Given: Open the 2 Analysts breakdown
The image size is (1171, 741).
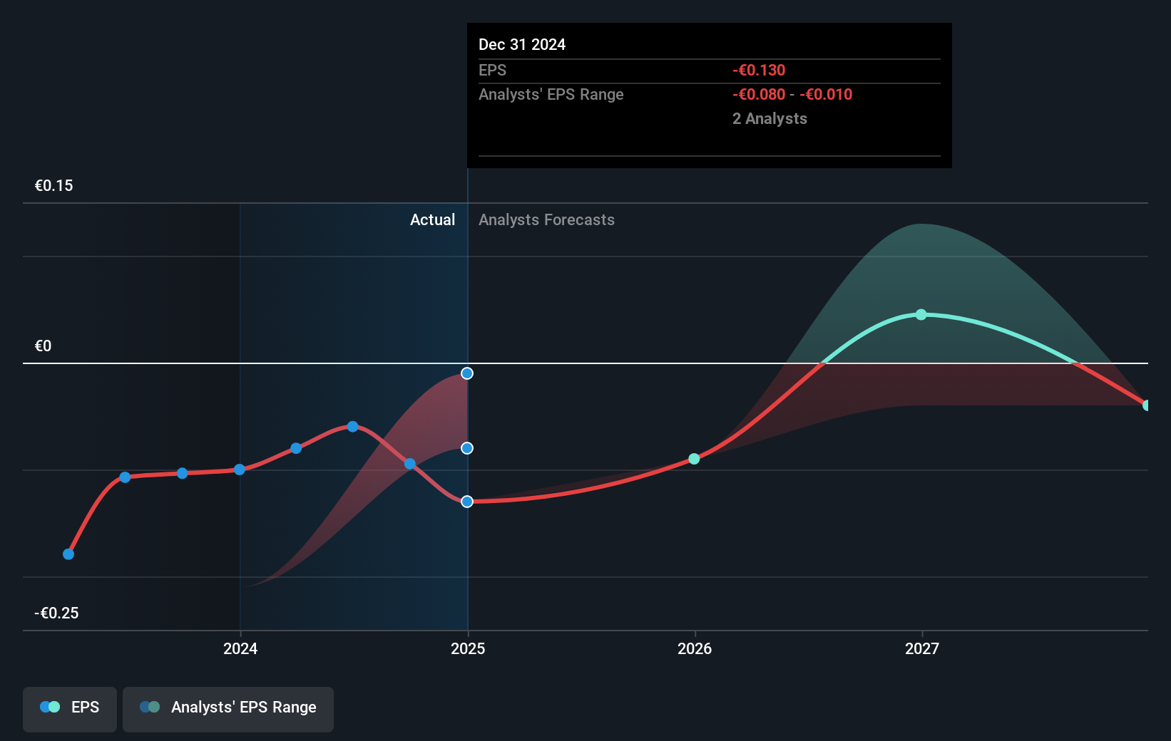Looking at the screenshot, I should [x=769, y=118].
